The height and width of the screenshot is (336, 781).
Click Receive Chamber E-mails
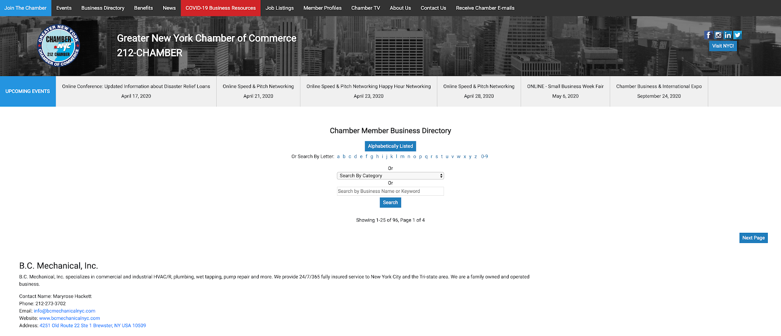[x=485, y=8]
